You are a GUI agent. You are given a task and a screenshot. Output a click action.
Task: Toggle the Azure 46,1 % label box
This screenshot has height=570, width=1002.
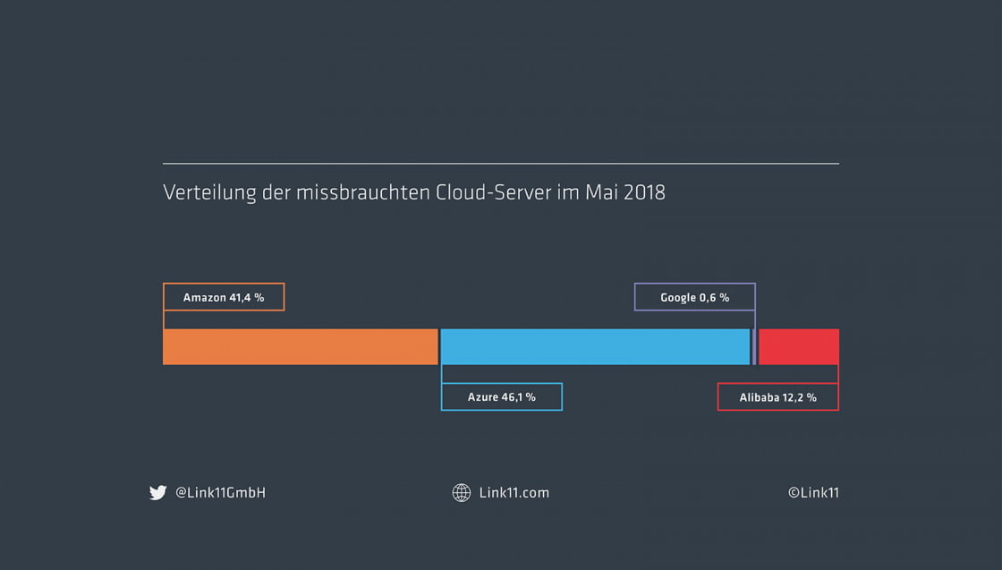click(502, 396)
